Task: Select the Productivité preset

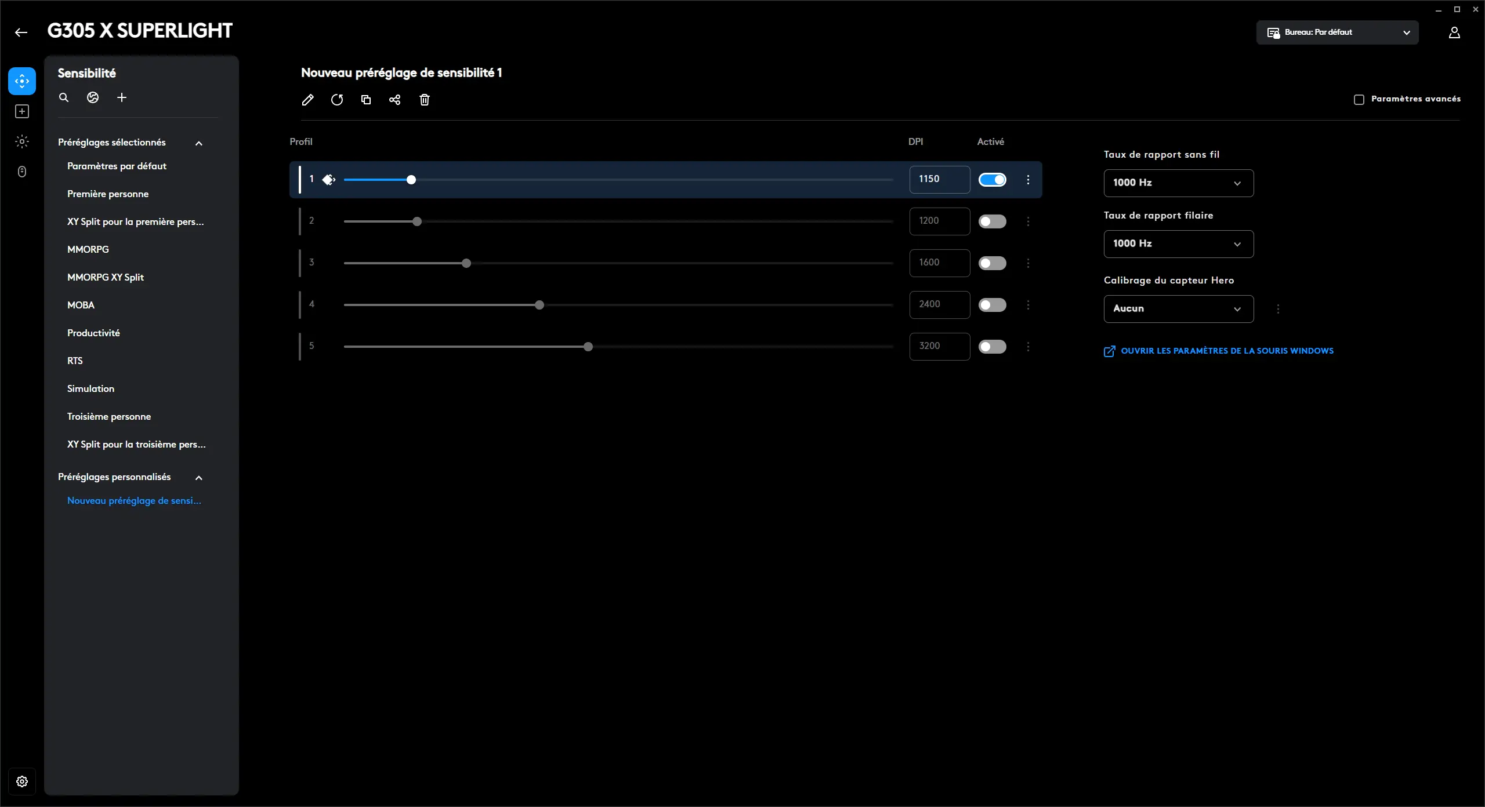Action: click(x=93, y=333)
